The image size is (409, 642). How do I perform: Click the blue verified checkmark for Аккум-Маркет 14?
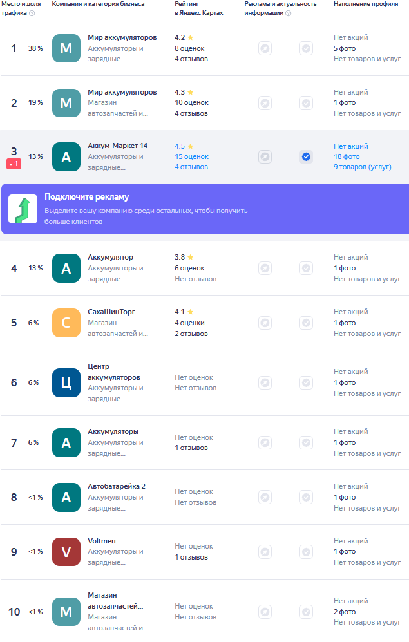[x=306, y=157]
